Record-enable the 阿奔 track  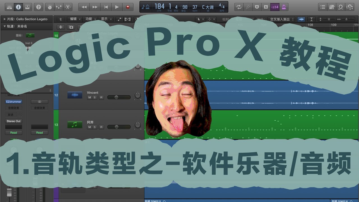coord(101,127)
